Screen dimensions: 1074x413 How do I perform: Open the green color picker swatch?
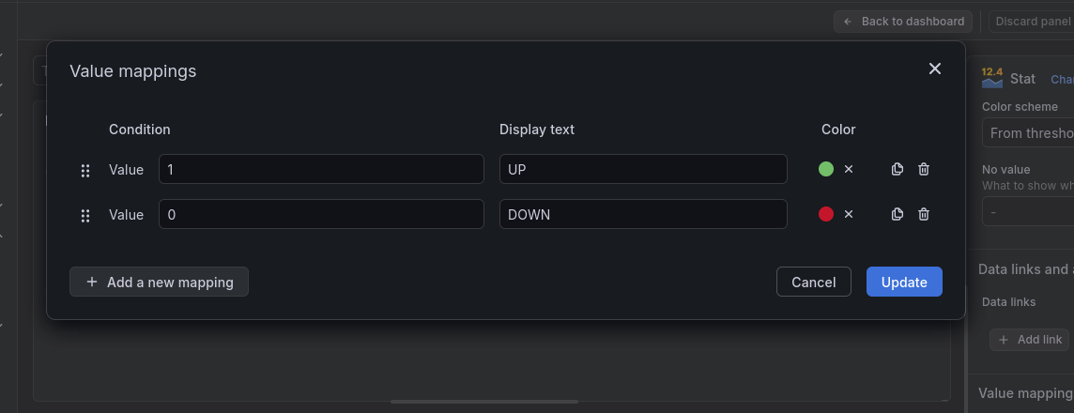click(826, 169)
